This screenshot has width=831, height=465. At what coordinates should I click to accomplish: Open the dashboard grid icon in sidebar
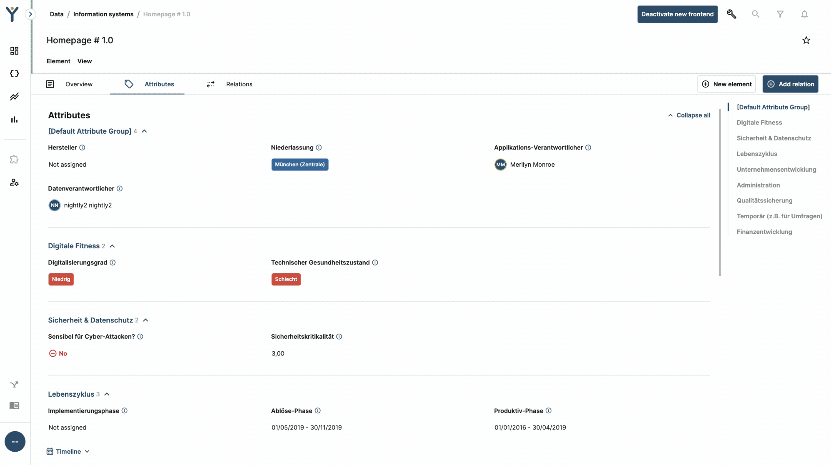(x=14, y=51)
